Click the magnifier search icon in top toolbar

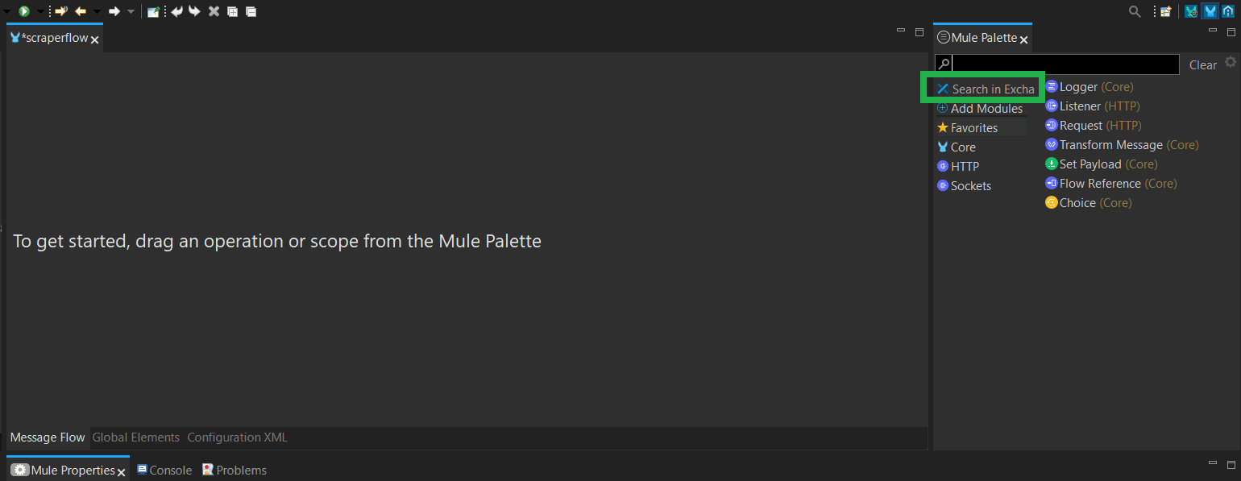click(1135, 11)
